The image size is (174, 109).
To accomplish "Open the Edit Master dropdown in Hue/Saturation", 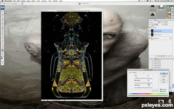I will pyautogui.click(x=138, y=73).
